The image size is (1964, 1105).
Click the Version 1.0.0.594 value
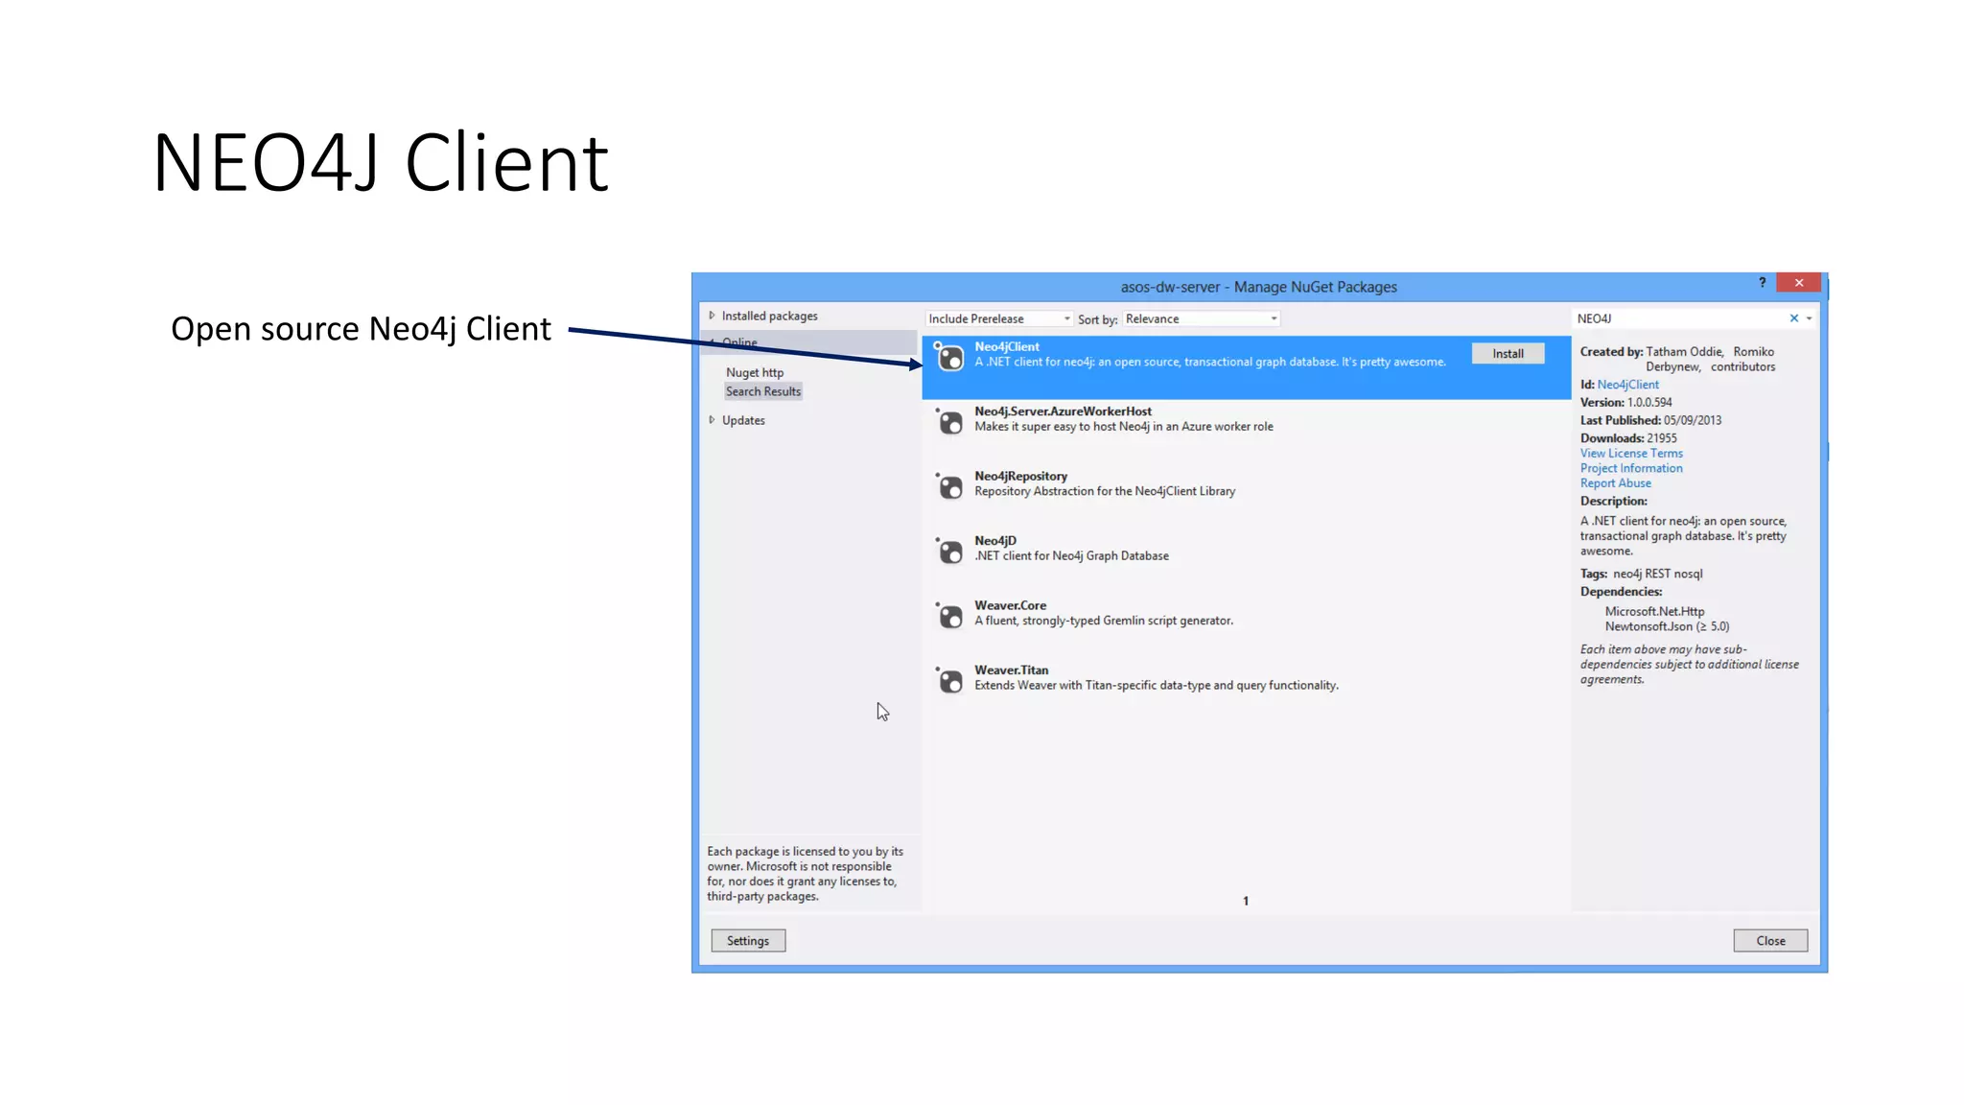[1649, 403]
